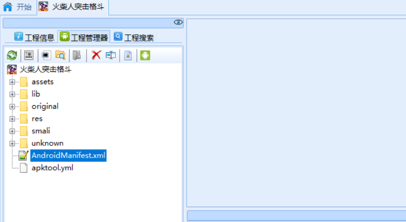Switch to the 工程搜索 tab
The height and width of the screenshot is (222, 406).
point(134,37)
